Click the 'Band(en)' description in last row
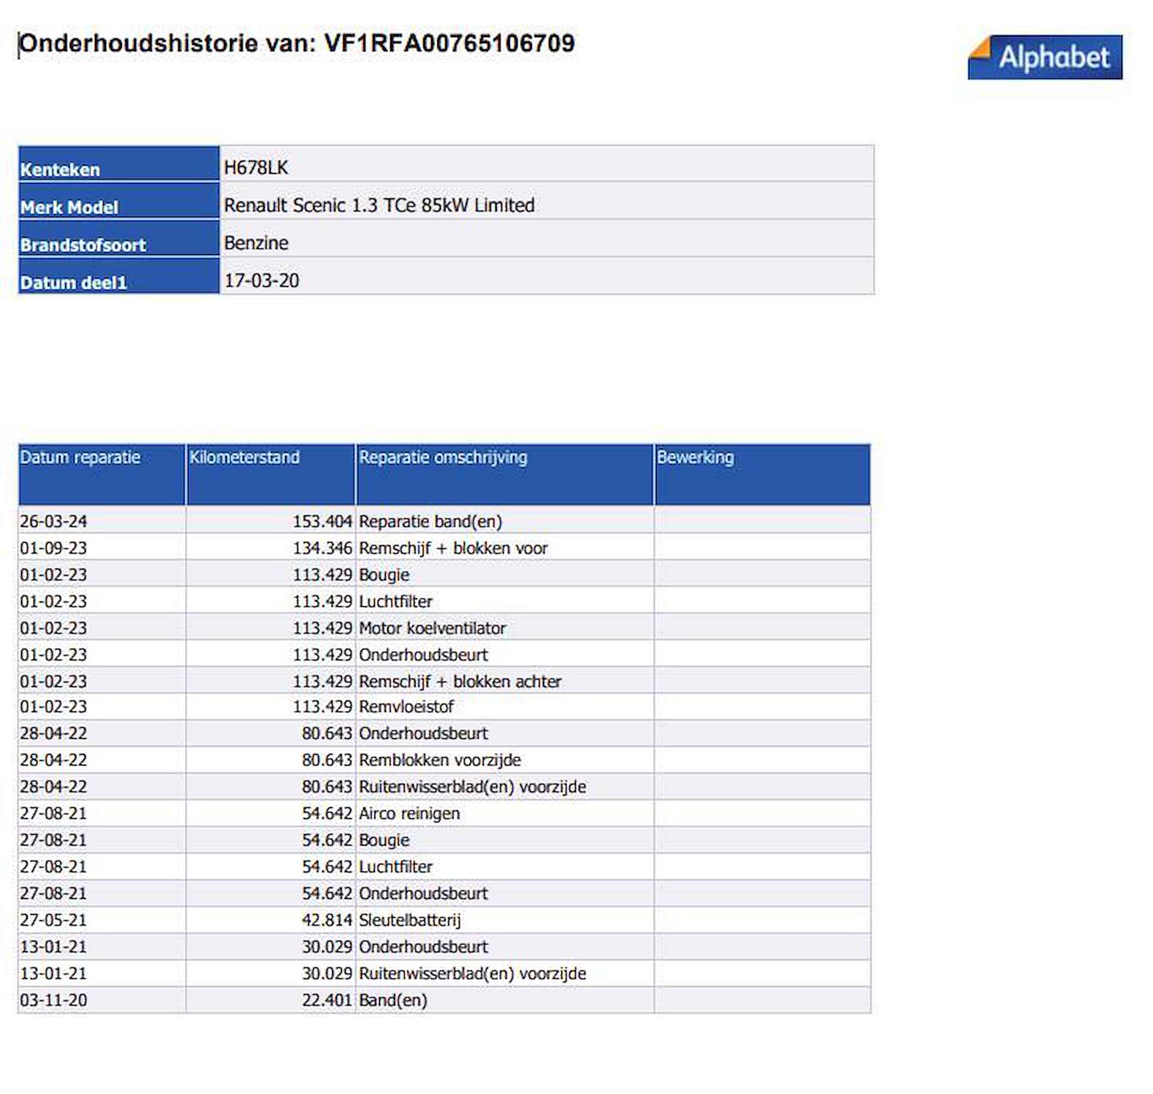The width and height of the screenshot is (1153, 1094). pos(393,1000)
